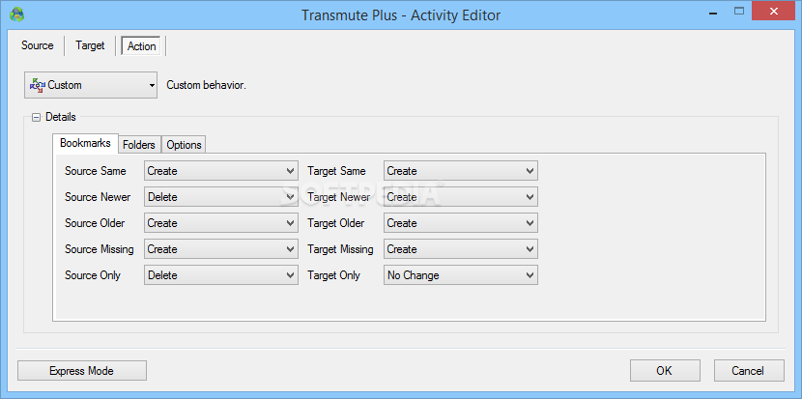Click the 'Source Same' label
802x399 pixels.
[x=95, y=171]
